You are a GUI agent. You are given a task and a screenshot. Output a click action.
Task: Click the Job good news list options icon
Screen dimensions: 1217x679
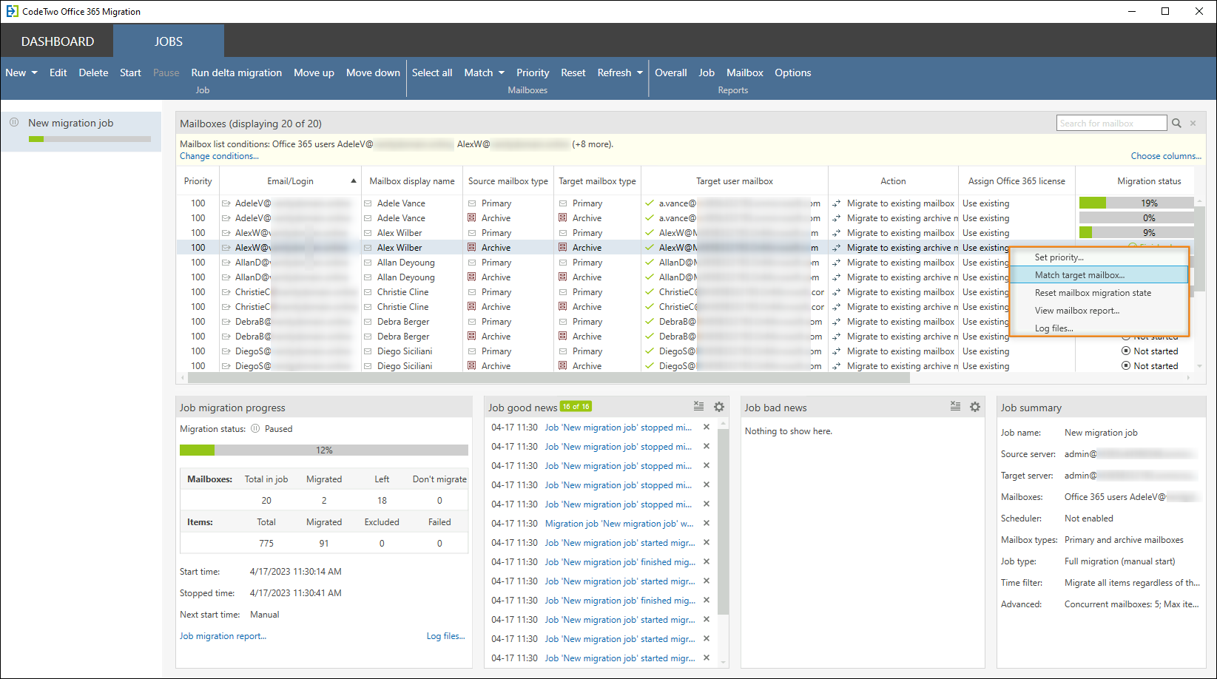pyautogui.click(x=699, y=406)
